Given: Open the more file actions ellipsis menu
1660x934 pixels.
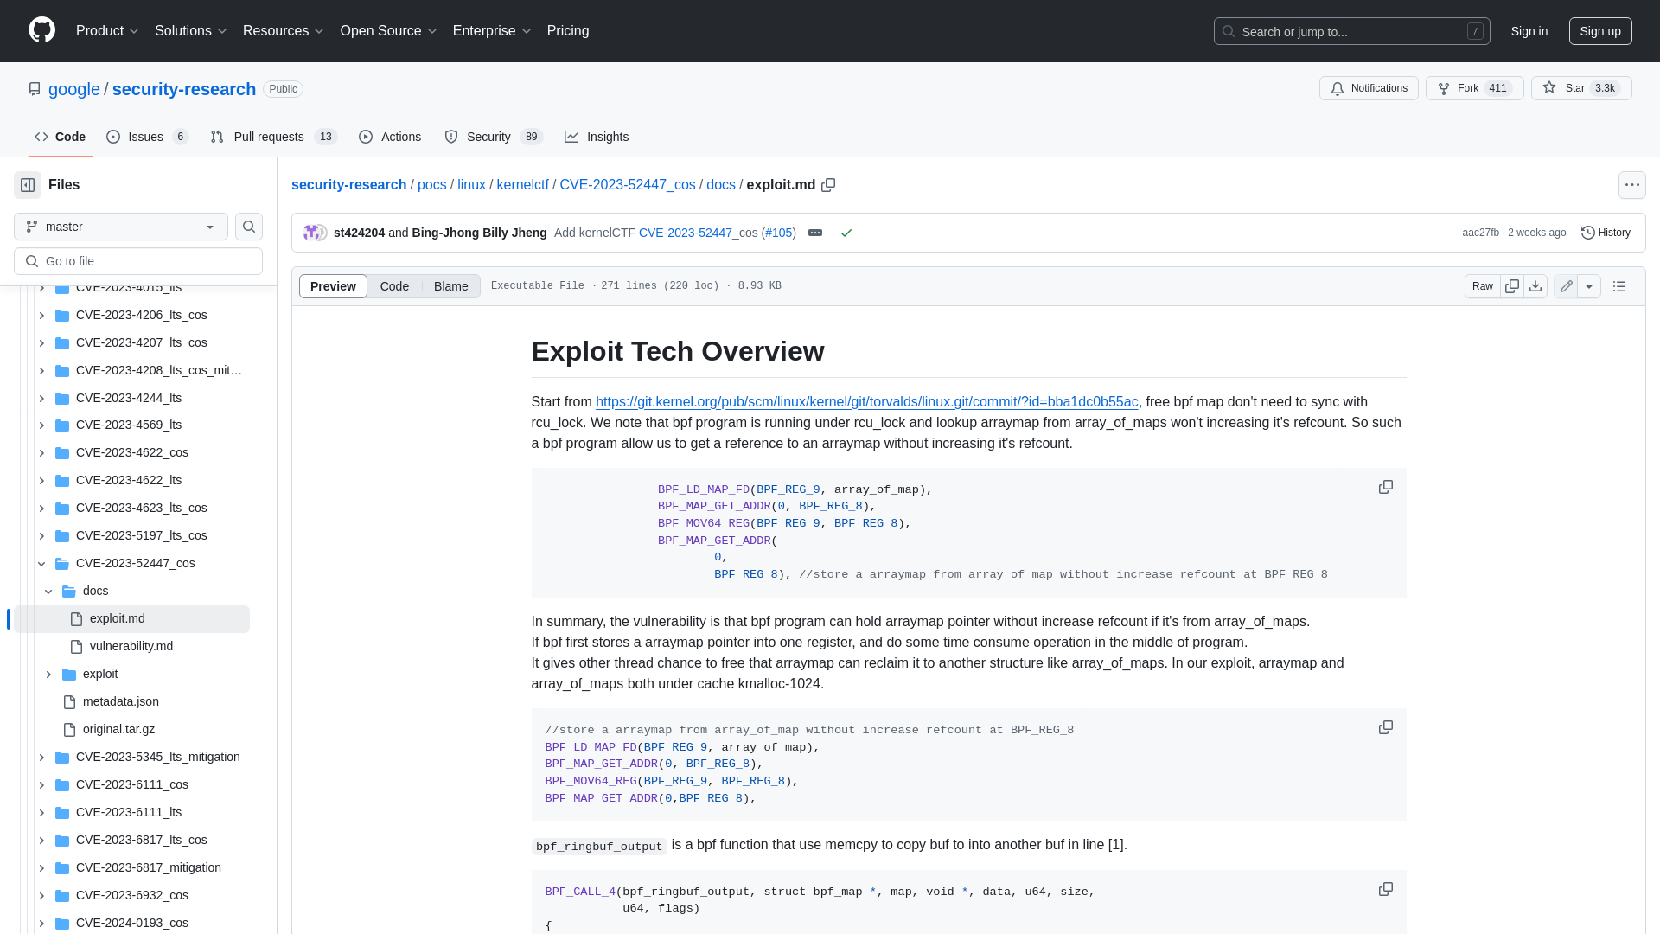Looking at the screenshot, I should [1631, 185].
